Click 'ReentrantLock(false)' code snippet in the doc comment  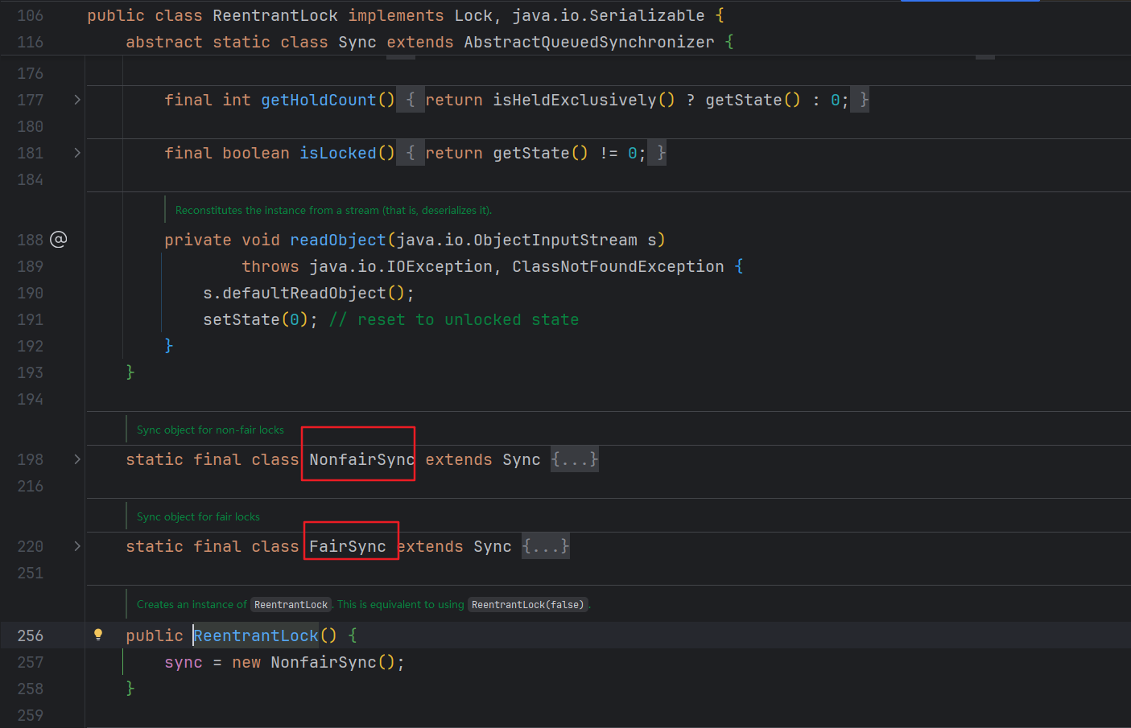point(527,605)
